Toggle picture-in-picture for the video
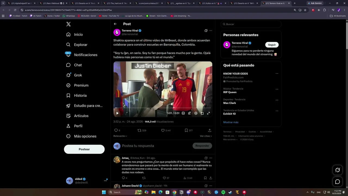348x196 pixels. point(202,113)
